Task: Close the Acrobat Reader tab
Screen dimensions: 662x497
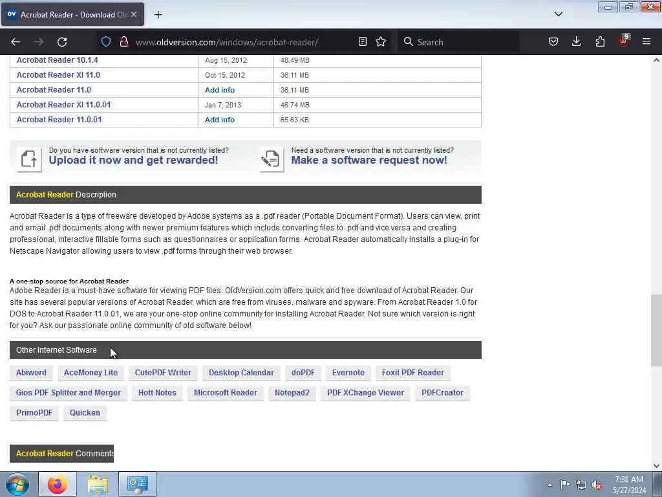Action: point(134,14)
